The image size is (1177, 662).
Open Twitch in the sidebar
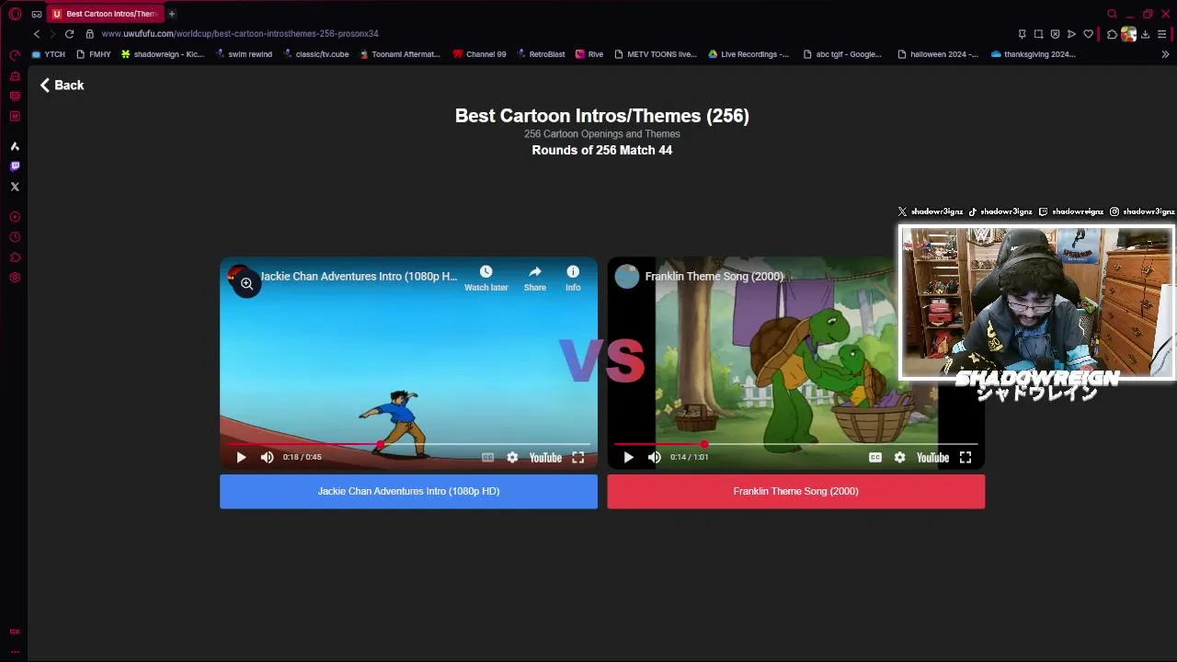(15, 166)
